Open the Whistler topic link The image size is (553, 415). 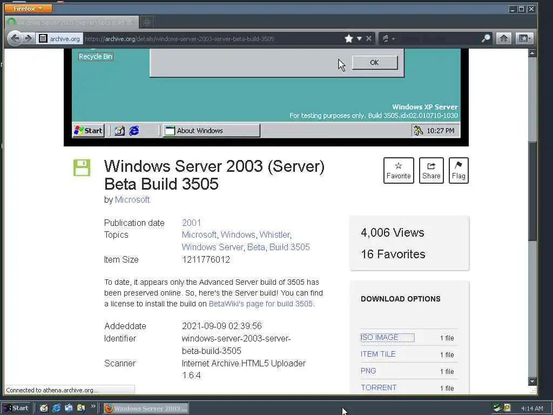[275, 235]
